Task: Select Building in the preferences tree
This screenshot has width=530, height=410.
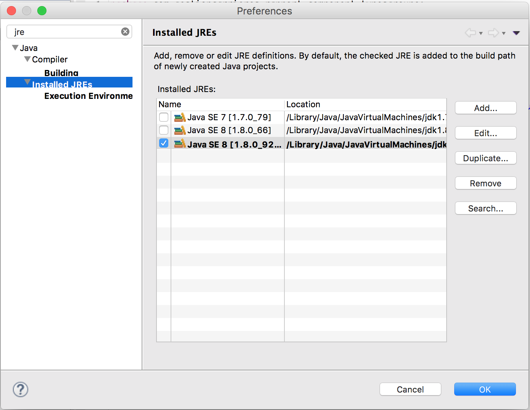Action: pyautogui.click(x=61, y=73)
